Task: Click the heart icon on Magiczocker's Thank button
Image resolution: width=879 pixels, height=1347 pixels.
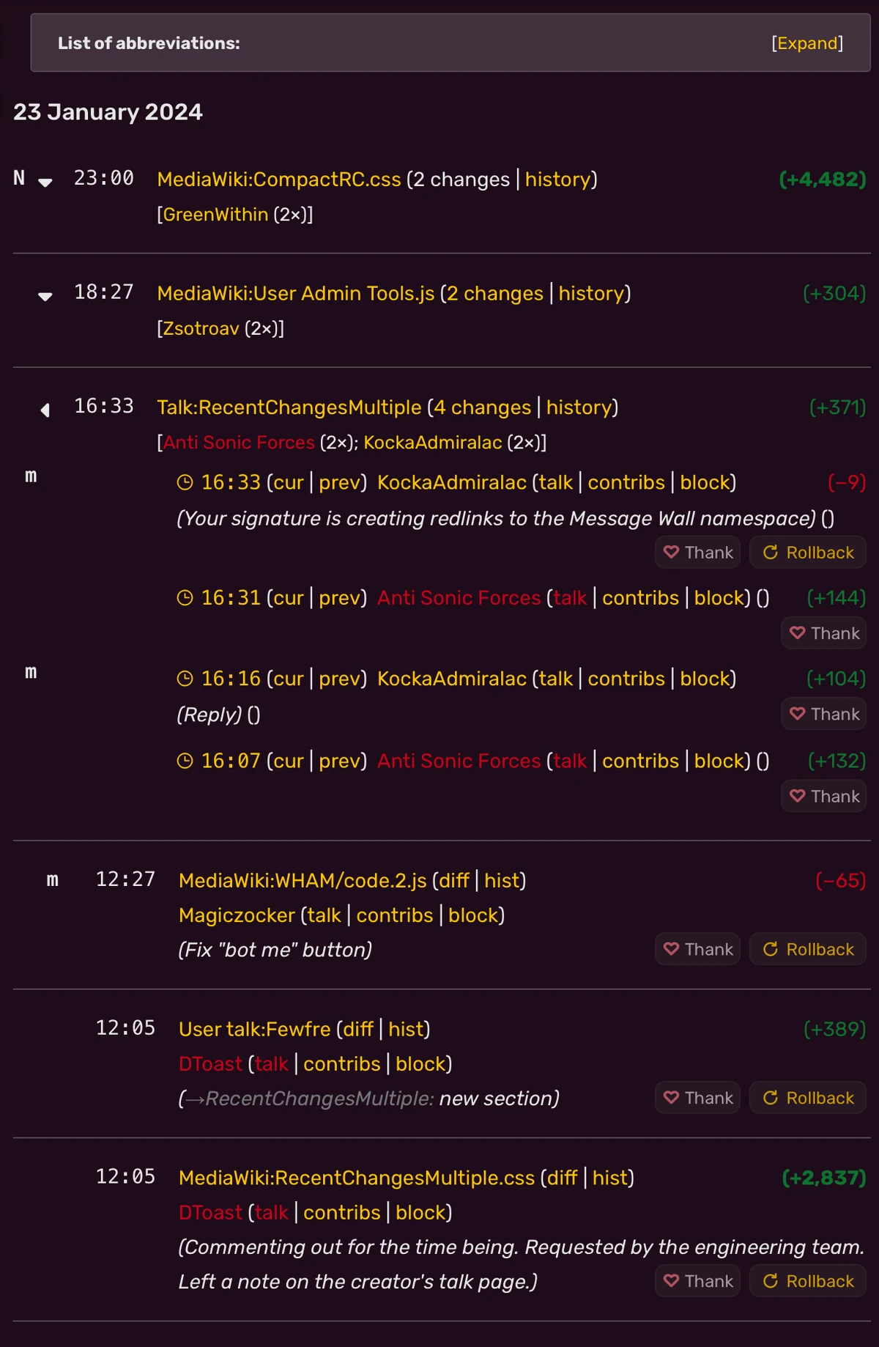Action: tap(671, 948)
